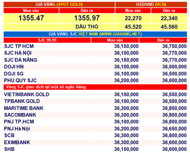Image resolution: width=190 pixels, height=153 pixels.
Task: Click the USD/VND (VCB) header
Action: pos(151,4)
